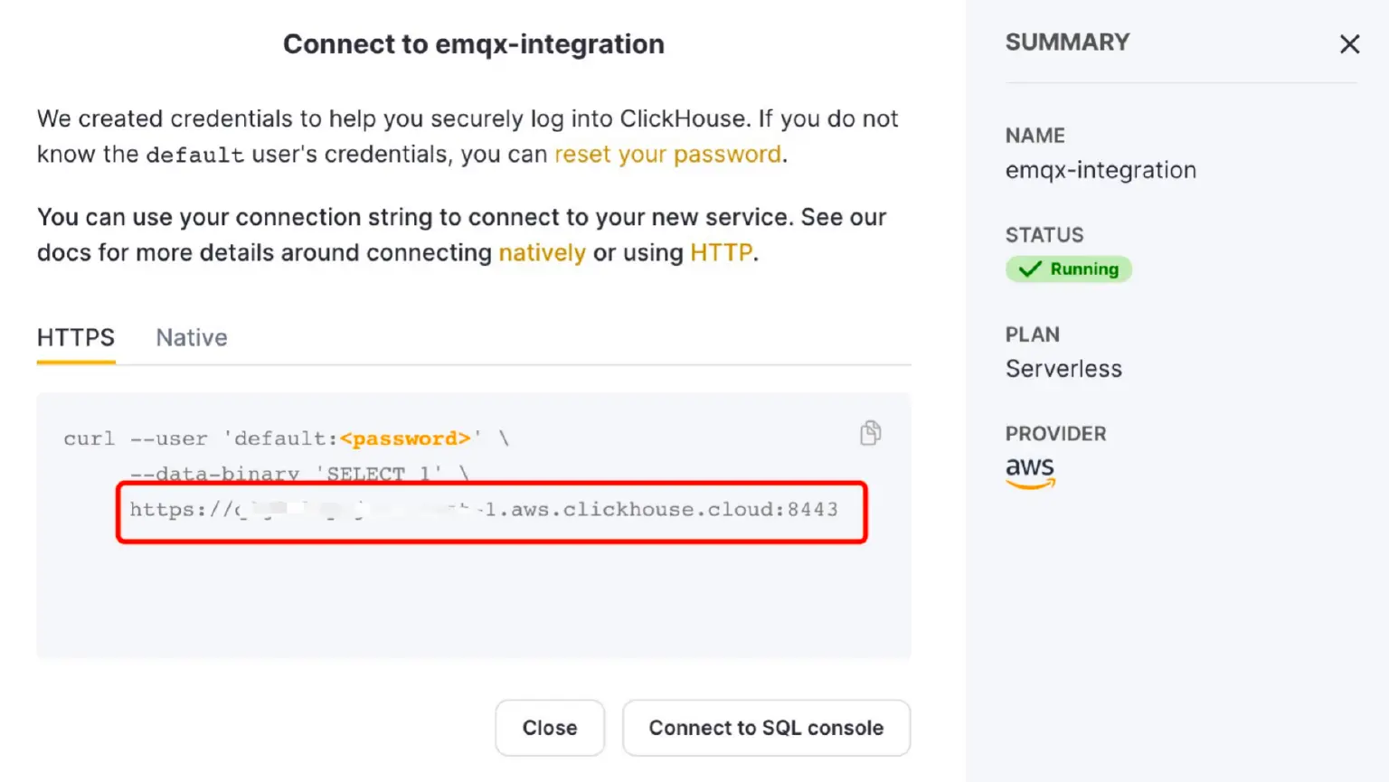This screenshot has width=1389, height=782.
Task: Click the Running status badge
Action: pos(1068,269)
